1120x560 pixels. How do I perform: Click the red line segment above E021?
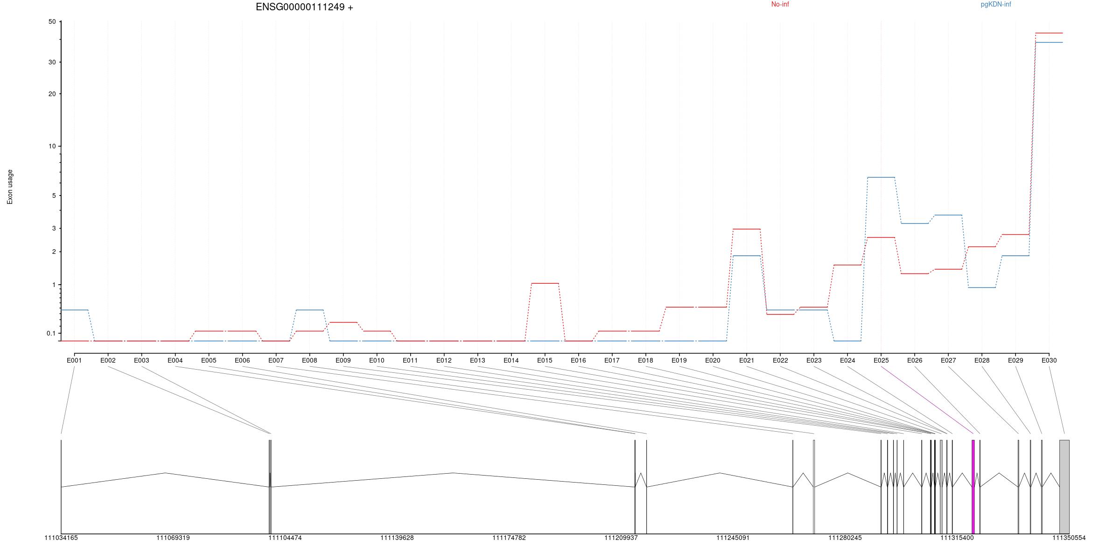coord(747,229)
